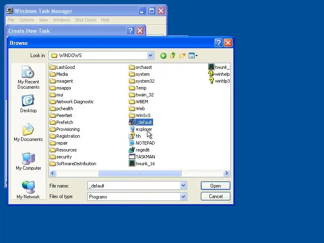Image resolution: width=324 pixels, height=243 pixels.
Task: Select the LastGood folder
Action: (62, 67)
